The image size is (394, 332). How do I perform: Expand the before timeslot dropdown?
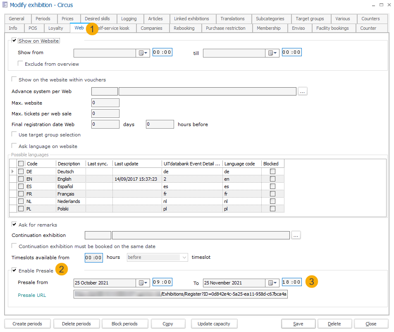pyautogui.click(x=184, y=257)
